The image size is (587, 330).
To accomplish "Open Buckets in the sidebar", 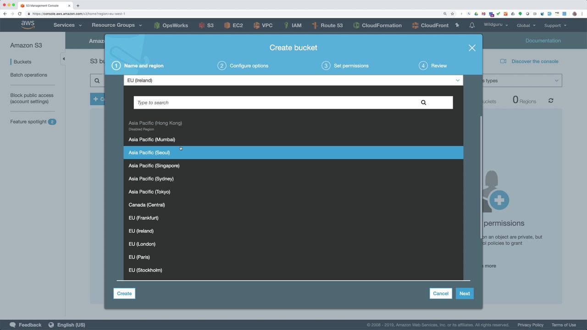I will [x=22, y=62].
